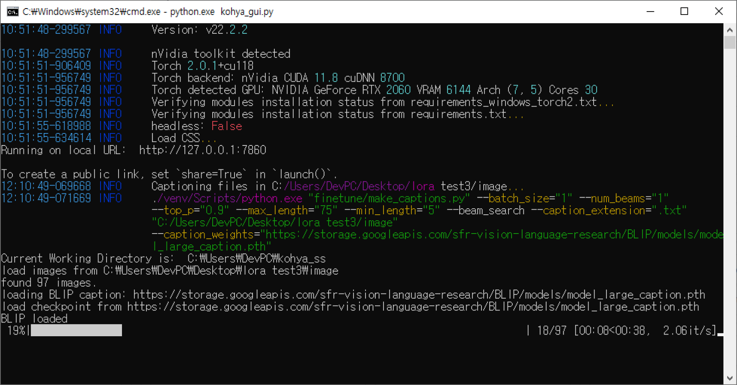Maximize the cmd.exe window
The image size is (737, 385).
[x=684, y=12]
